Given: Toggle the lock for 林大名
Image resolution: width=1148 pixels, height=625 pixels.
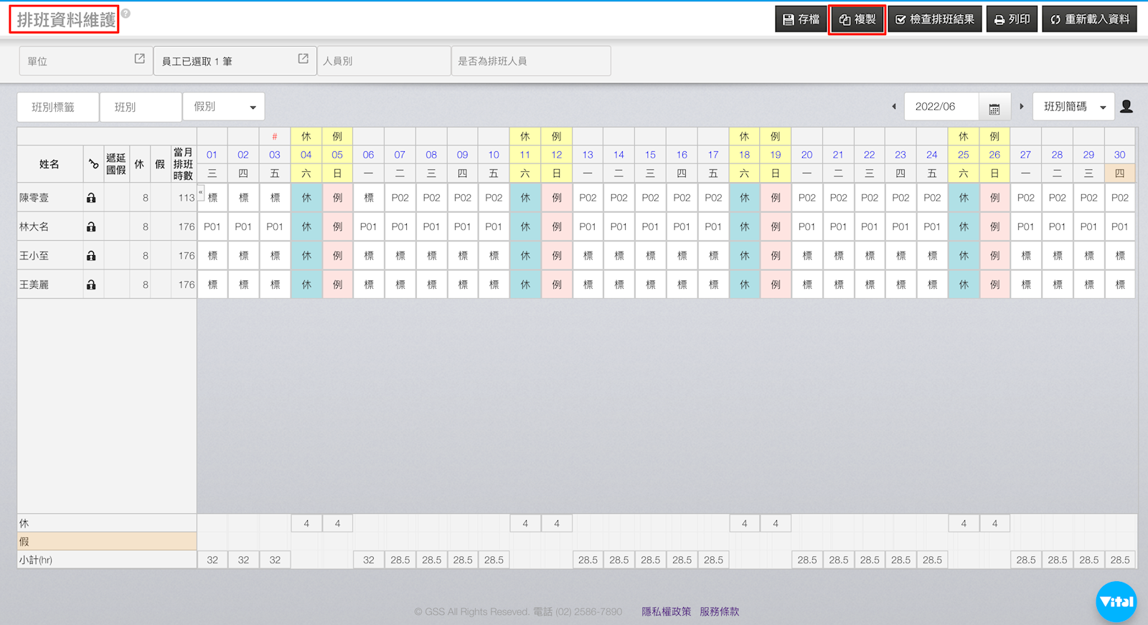Looking at the screenshot, I should click(91, 226).
